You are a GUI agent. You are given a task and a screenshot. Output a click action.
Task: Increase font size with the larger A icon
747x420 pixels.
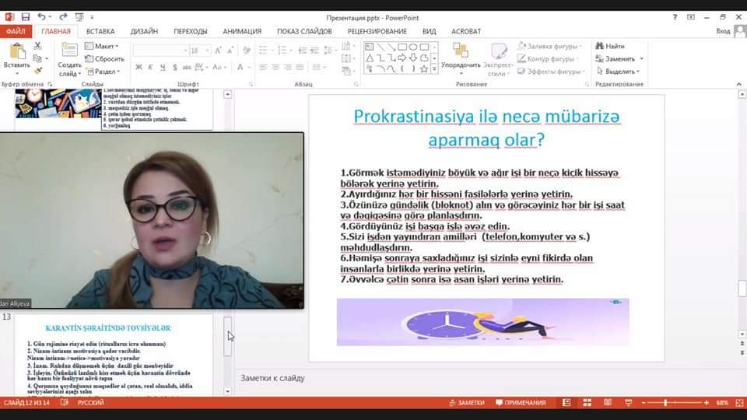point(218,51)
